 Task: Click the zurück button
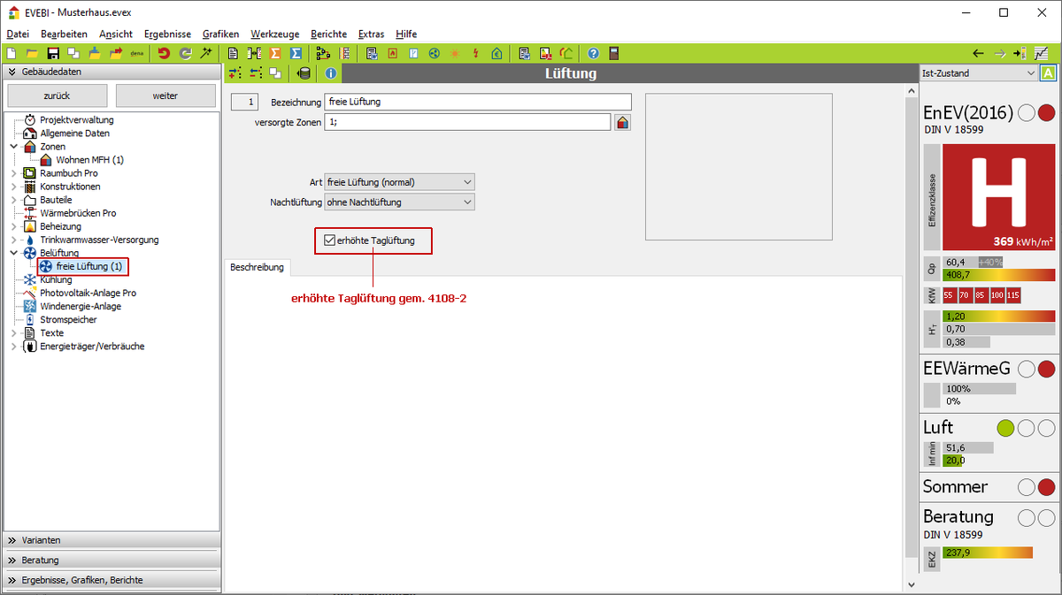[x=57, y=95]
